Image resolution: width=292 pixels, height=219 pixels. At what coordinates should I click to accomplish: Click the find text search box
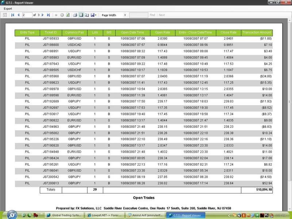pyautogui.click(x=138, y=15)
